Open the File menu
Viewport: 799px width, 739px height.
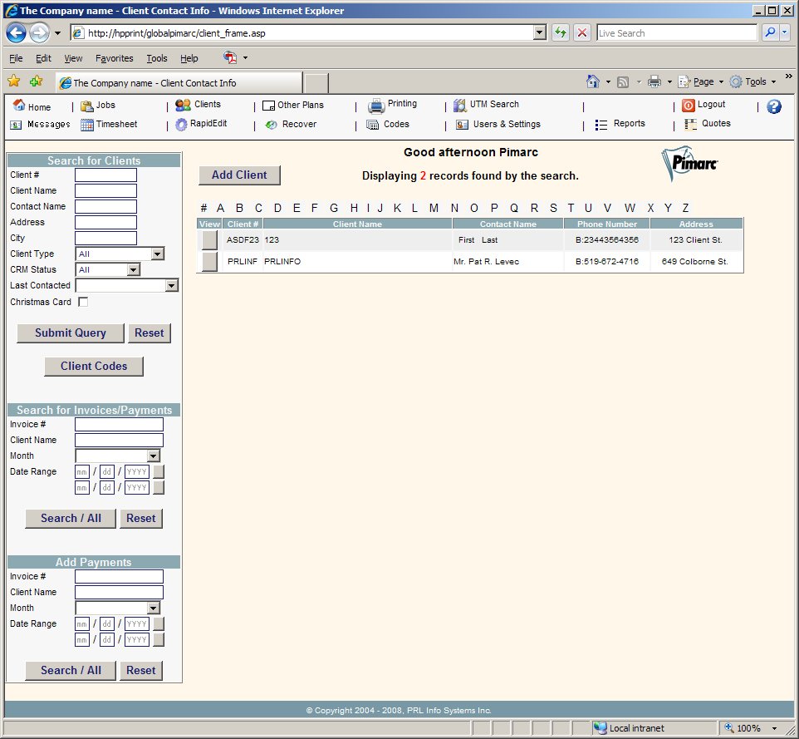point(16,58)
